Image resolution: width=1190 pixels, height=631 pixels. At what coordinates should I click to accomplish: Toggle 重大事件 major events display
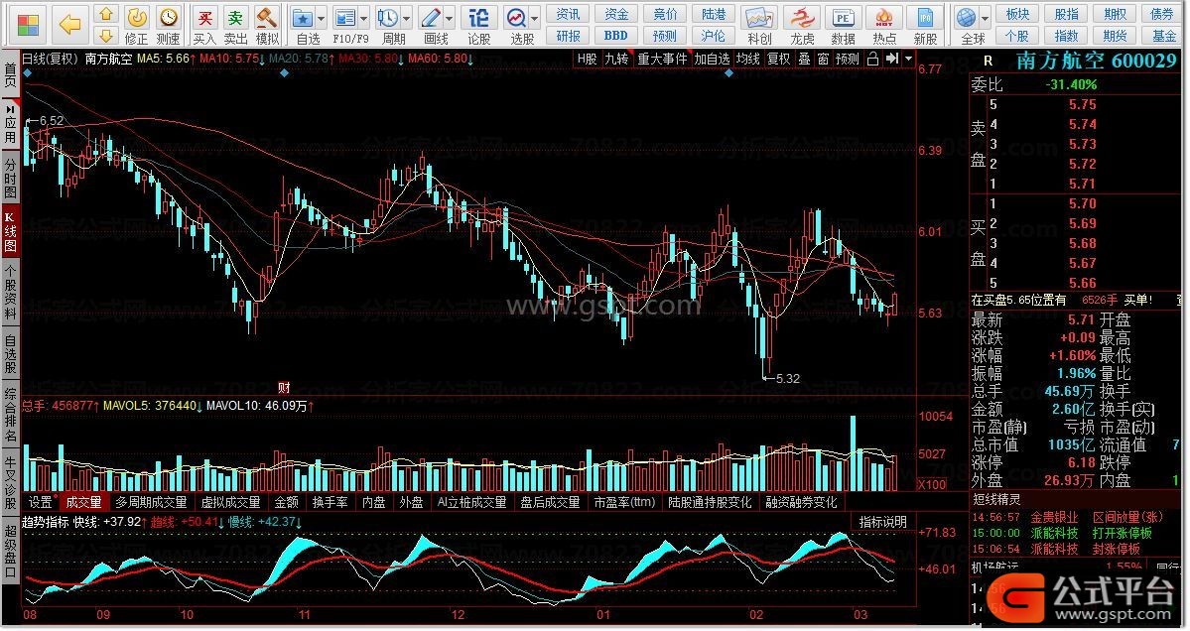pyautogui.click(x=662, y=60)
